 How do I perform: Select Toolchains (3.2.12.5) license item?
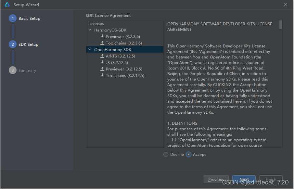pos(125,76)
